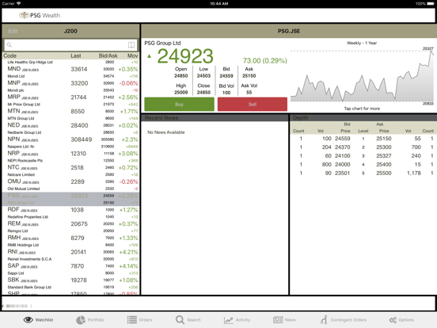437x328 pixels.
Task: Click the green Buy button
Action: point(179,105)
